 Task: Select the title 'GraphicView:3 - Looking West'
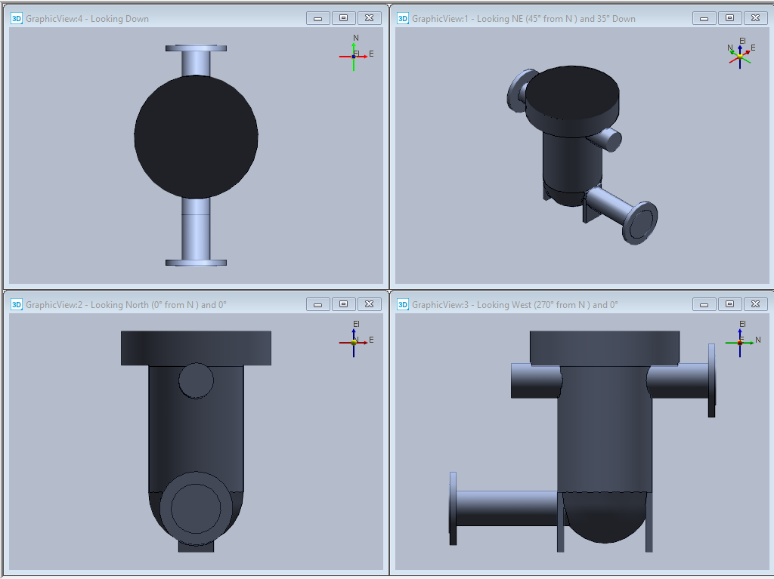coord(515,305)
